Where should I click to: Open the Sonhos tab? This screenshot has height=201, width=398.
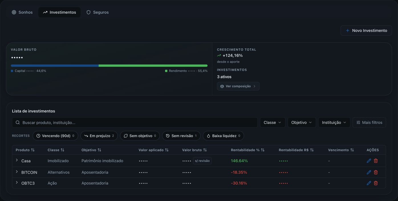(22, 12)
